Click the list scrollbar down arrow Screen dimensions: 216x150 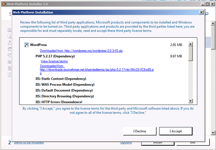click(x=190, y=101)
